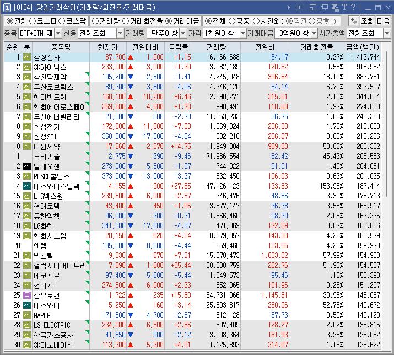Viewport: 394px width, 355px height.
Task: Click green corner marker on 삼천당제약 row
Action: click(88, 74)
